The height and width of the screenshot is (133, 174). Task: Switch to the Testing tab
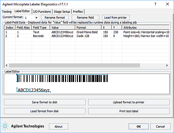pyautogui.click(x=7, y=11)
